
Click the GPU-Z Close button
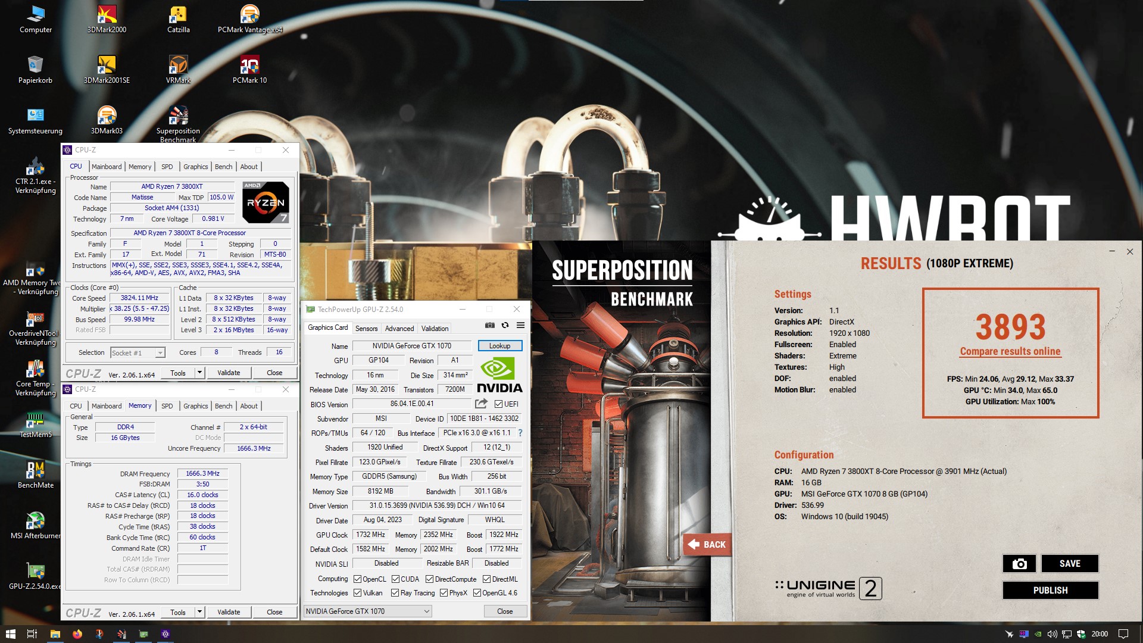[504, 611]
